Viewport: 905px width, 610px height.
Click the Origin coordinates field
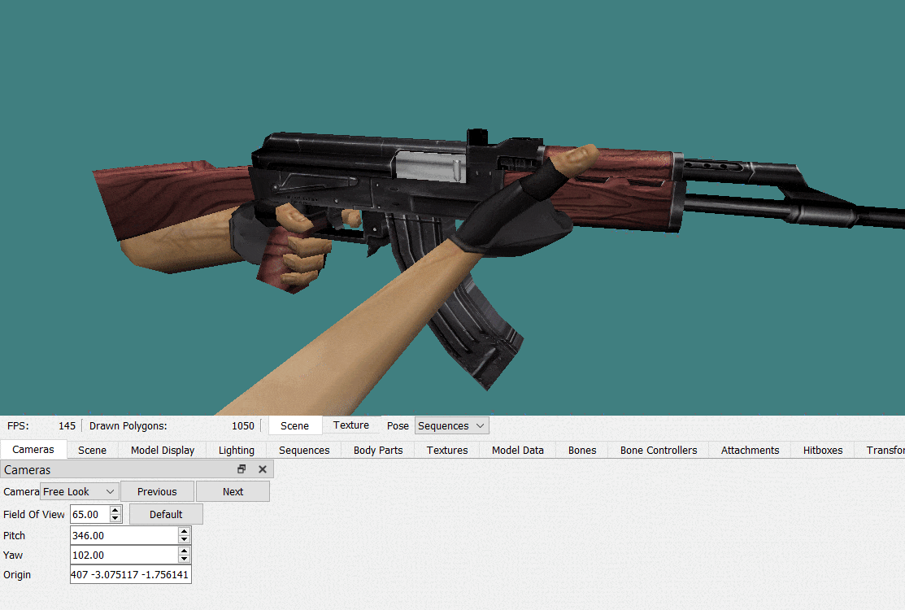point(130,575)
